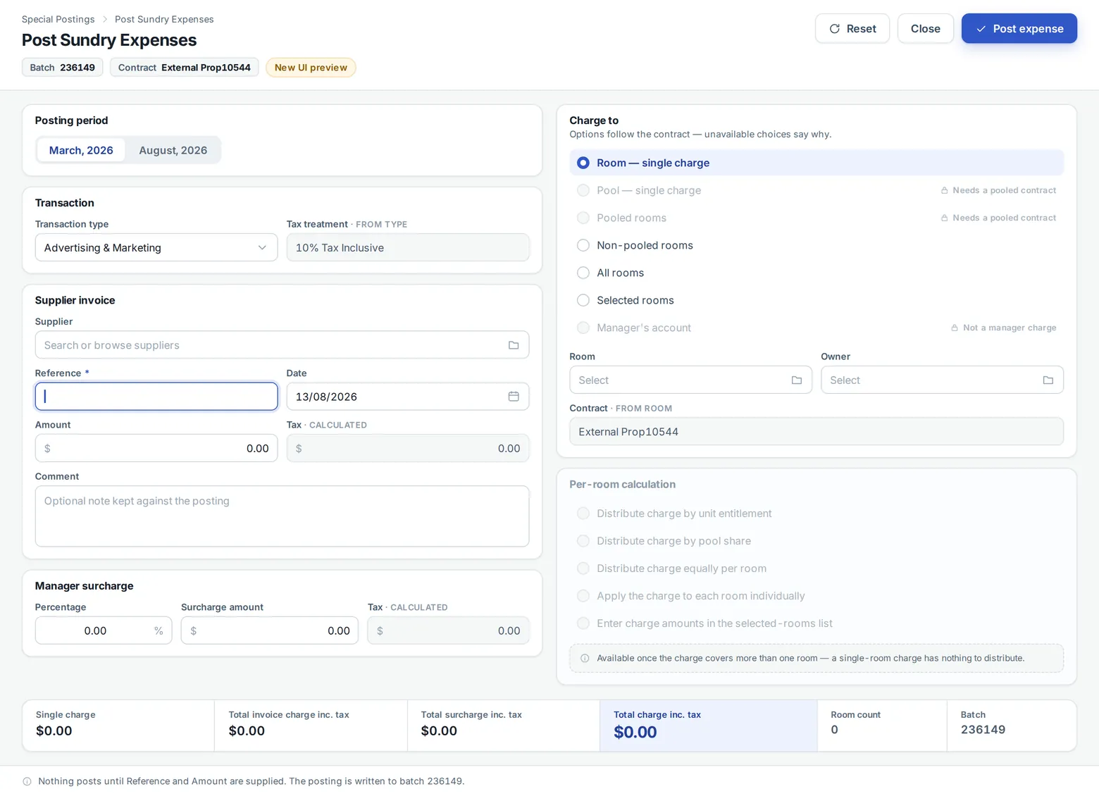Select Distribute charge by unit entitlement

coord(817,514)
